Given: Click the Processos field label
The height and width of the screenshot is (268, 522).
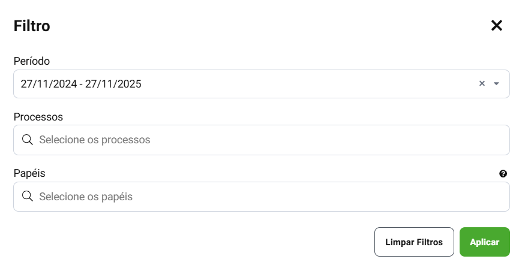Looking at the screenshot, I should [38, 116].
